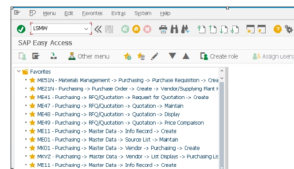
Task: Click the tree scrollbar up arrow
Action: click(x=222, y=71)
